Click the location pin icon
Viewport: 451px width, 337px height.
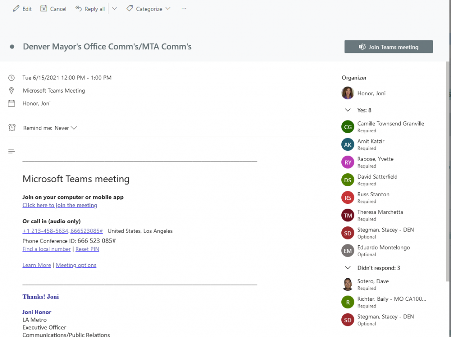(x=11, y=91)
